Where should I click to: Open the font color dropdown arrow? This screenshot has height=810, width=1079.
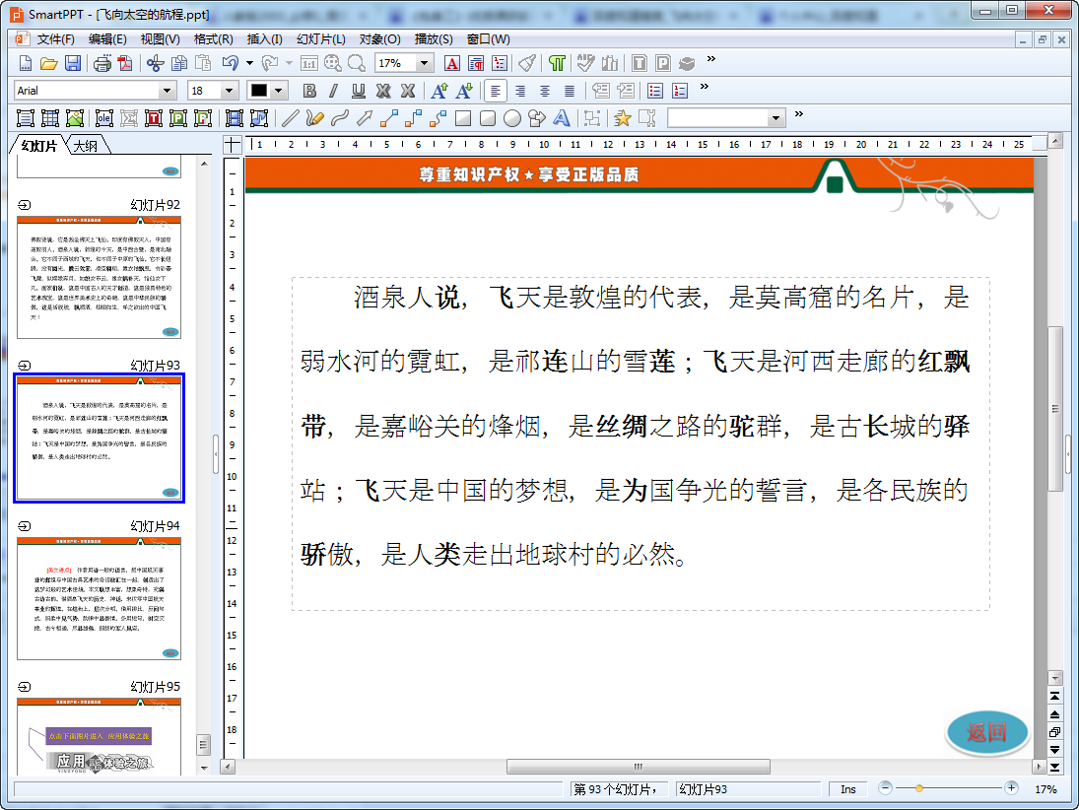(278, 91)
